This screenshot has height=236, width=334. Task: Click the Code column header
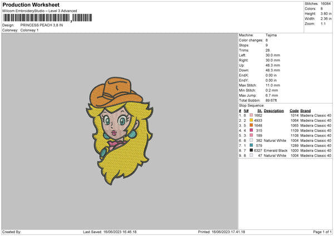pos(294,111)
